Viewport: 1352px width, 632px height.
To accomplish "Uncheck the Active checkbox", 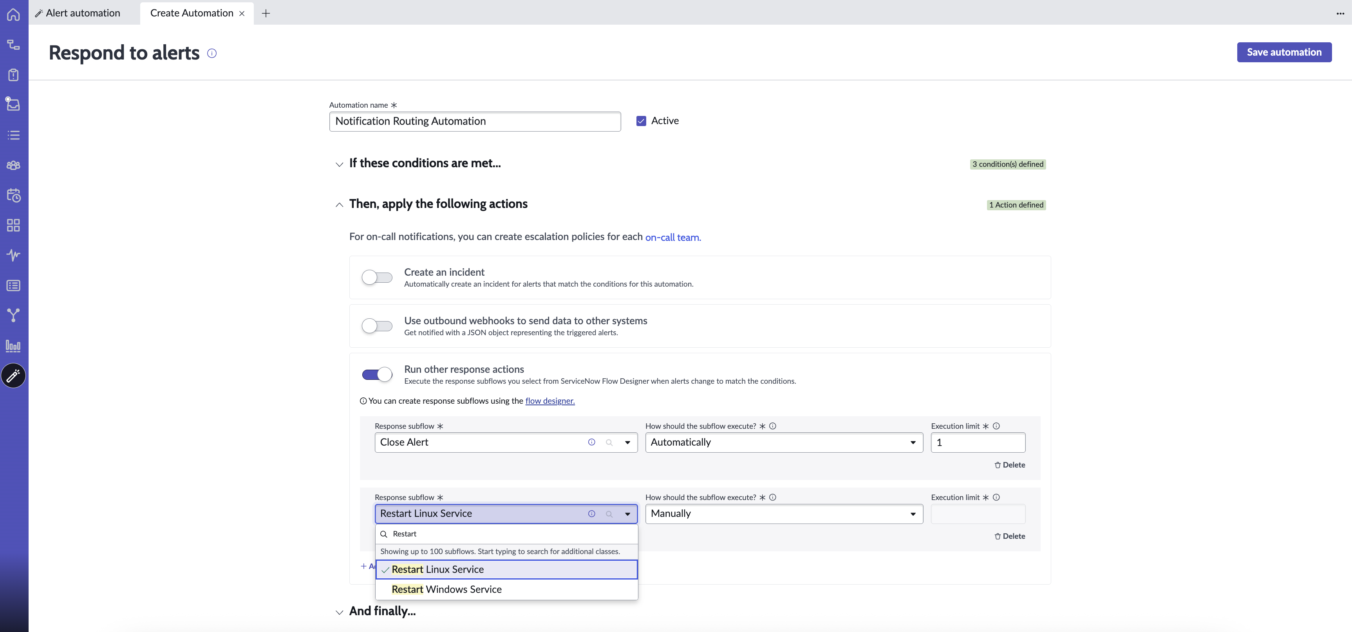I will point(641,121).
